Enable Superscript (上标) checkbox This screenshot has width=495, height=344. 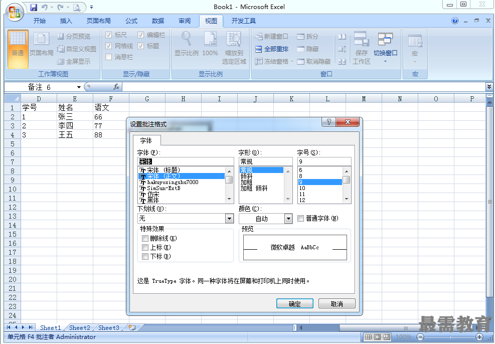coord(145,247)
